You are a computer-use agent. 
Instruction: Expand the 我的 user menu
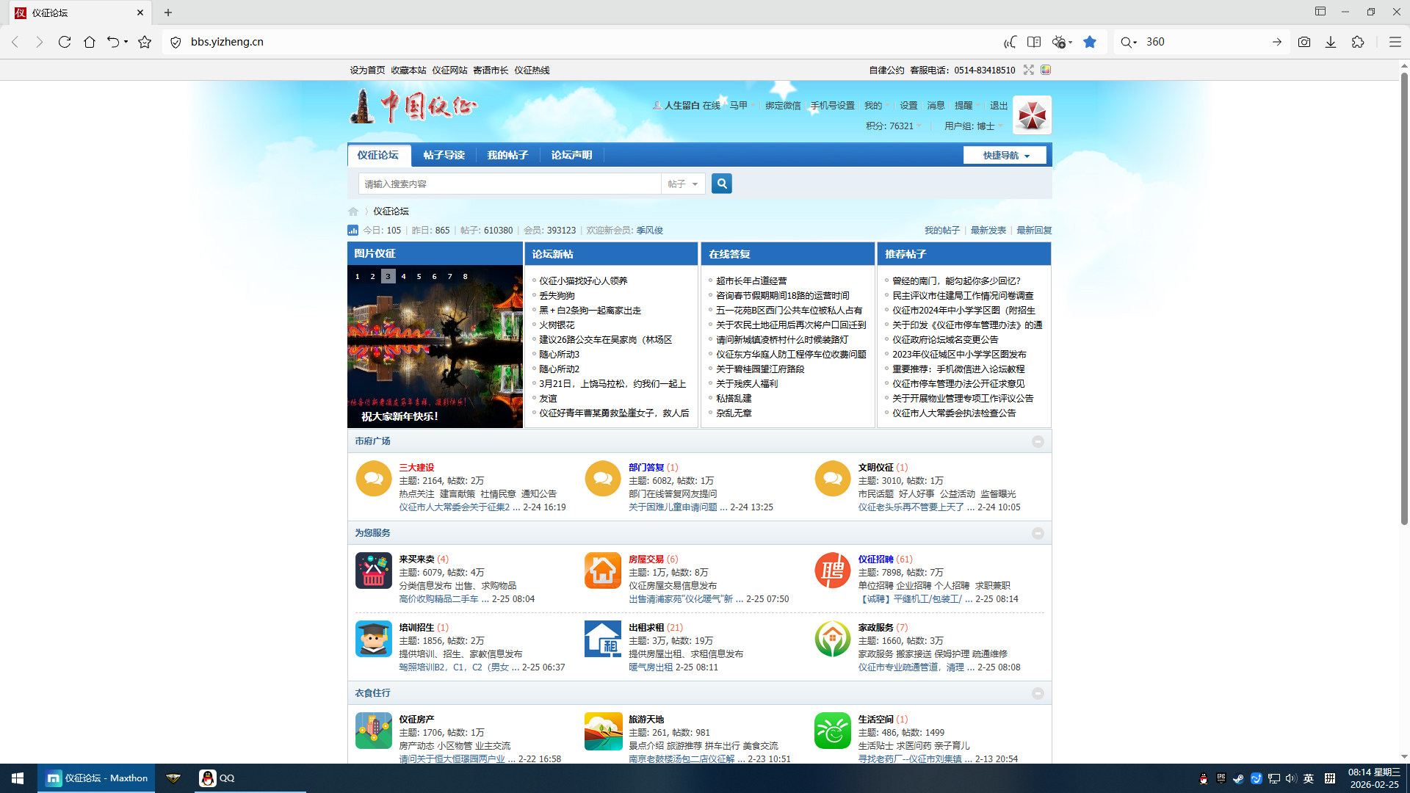[876, 106]
